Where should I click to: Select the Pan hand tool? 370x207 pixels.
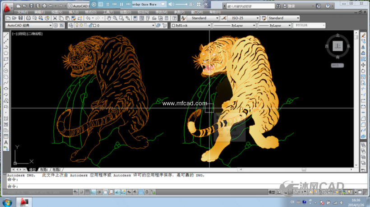point(109,18)
